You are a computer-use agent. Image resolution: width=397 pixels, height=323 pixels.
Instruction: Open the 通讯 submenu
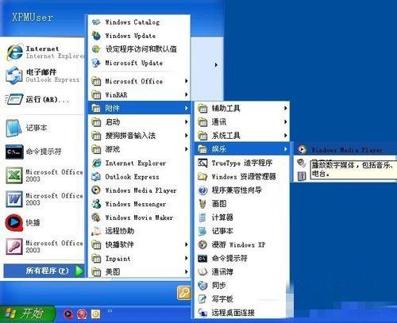[x=242, y=122]
